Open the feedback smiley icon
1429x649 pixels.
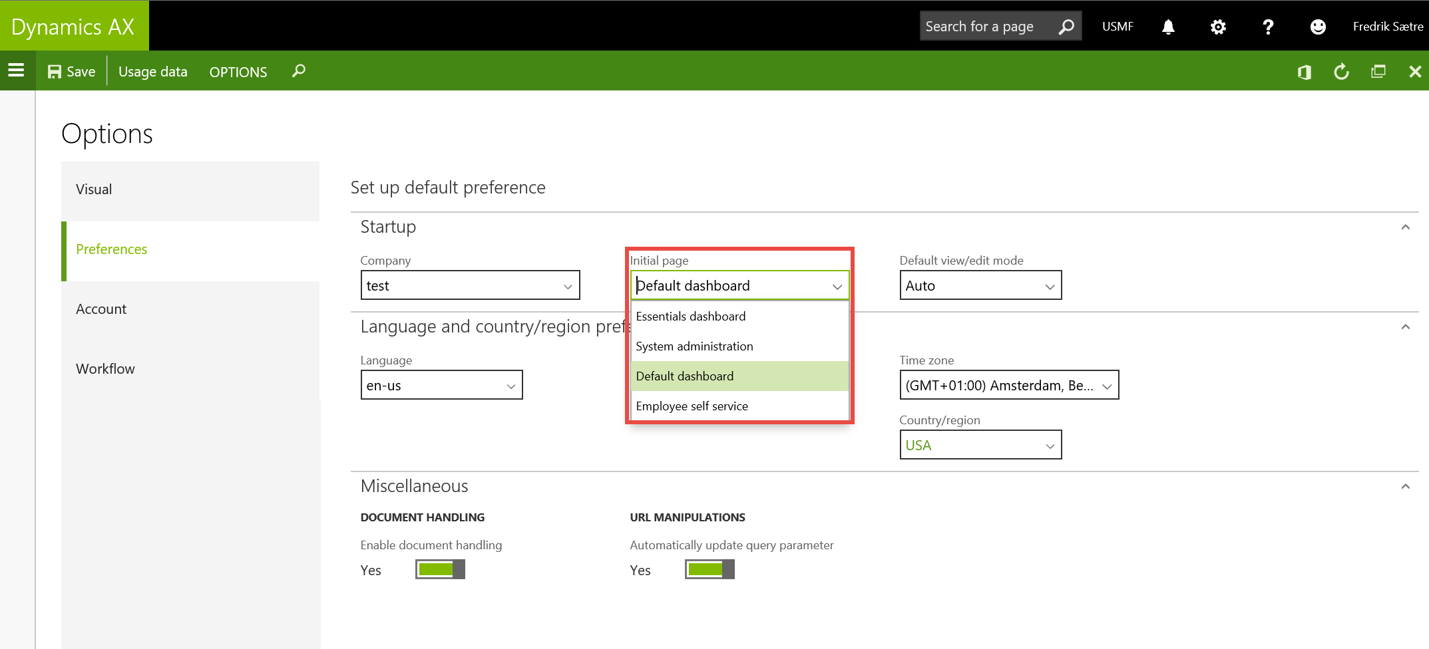click(x=1318, y=27)
